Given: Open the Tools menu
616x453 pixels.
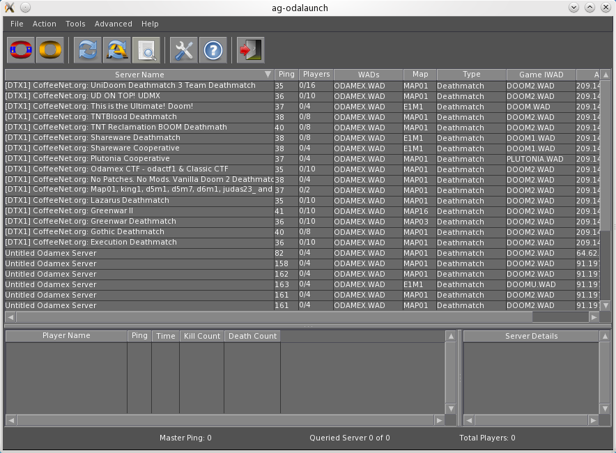Looking at the screenshot, I should click(x=75, y=24).
